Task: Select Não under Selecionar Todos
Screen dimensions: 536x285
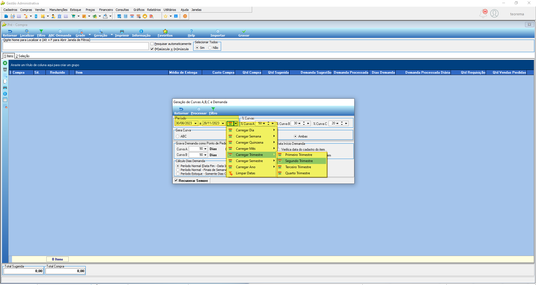Action: point(210,48)
